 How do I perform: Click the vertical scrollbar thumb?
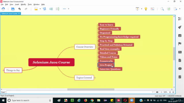point(174,54)
